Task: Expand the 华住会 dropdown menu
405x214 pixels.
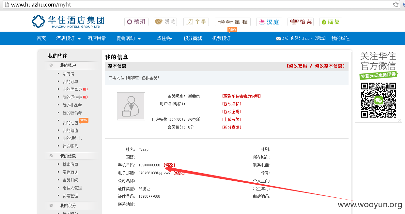Action: pyautogui.click(x=171, y=39)
